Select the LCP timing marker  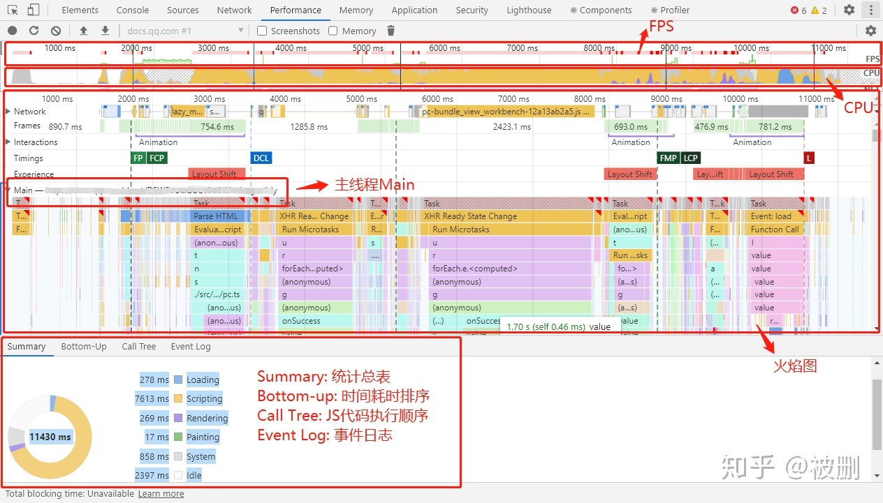click(691, 158)
